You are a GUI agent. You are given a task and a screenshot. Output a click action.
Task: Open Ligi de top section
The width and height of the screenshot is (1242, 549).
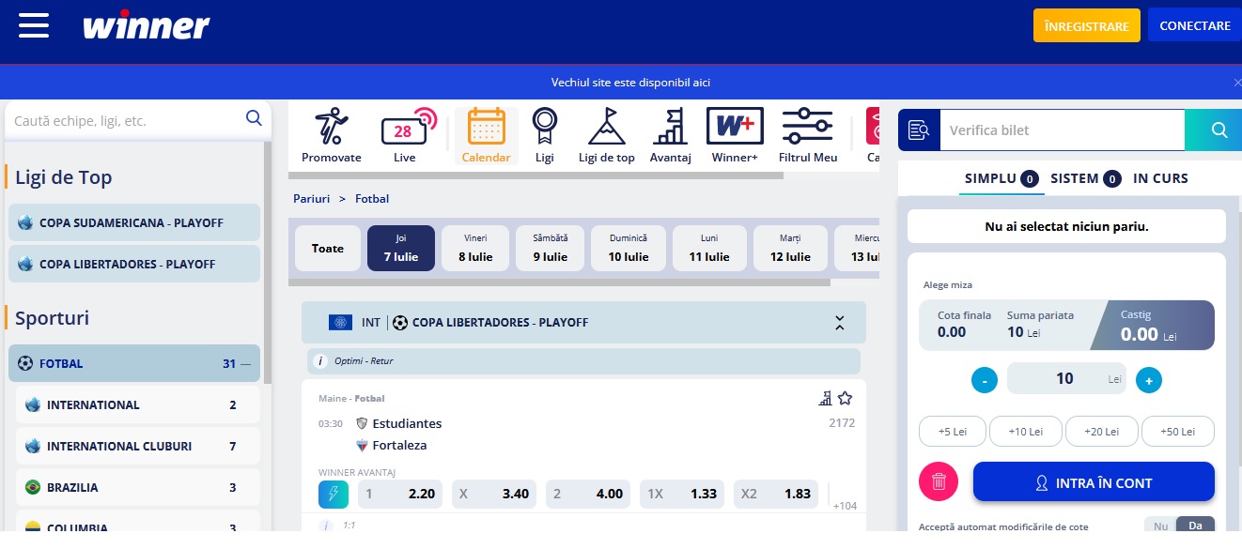click(x=607, y=136)
